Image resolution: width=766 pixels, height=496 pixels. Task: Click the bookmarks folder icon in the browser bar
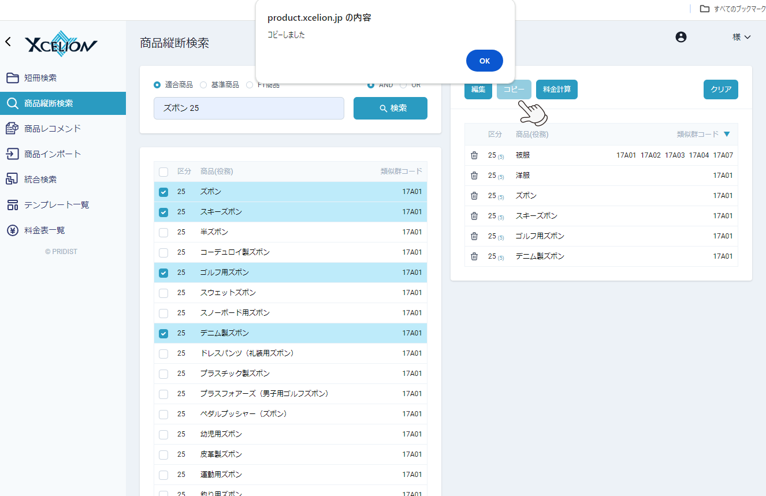(705, 9)
